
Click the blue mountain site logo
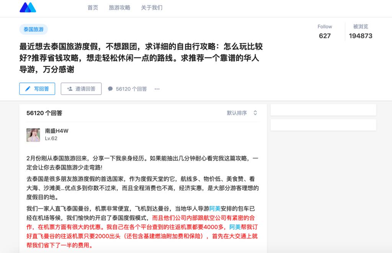tap(28, 8)
